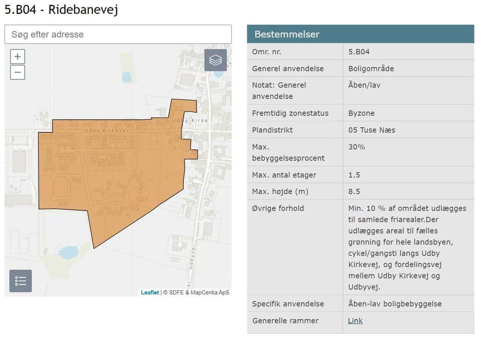Zoom out of the map
The image size is (481, 339).
[x=17, y=73]
